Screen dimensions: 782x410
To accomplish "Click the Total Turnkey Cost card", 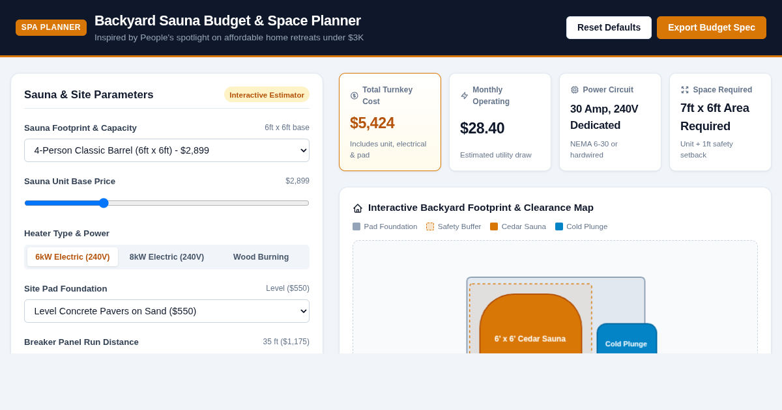I will 390,122.
